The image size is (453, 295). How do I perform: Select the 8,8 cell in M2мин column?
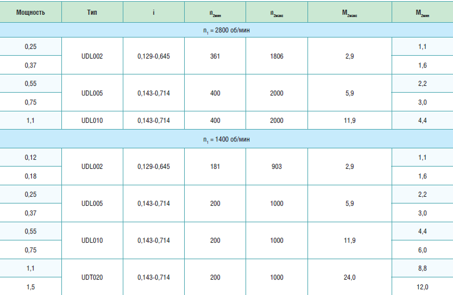[422, 268]
